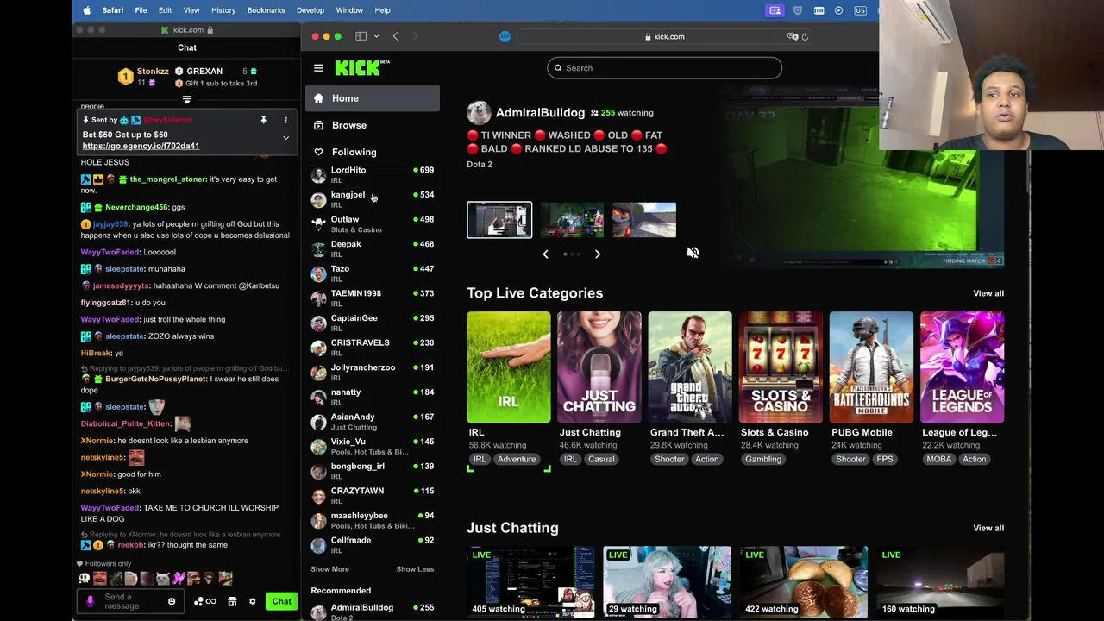This screenshot has width=1104, height=621.
Task: Open AsianAndy channel in sidebar
Action: pos(373,422)
